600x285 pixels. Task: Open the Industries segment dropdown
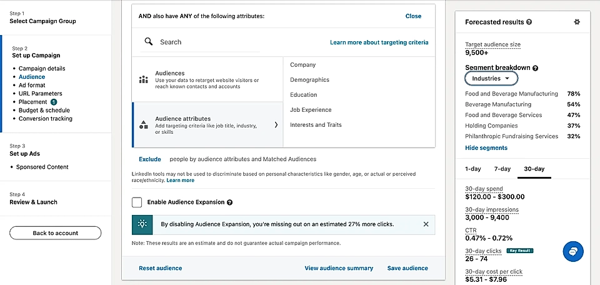[491, 78]
